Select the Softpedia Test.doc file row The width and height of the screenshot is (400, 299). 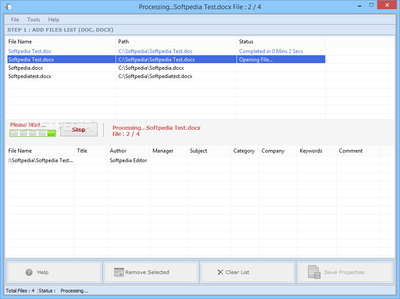166,51
